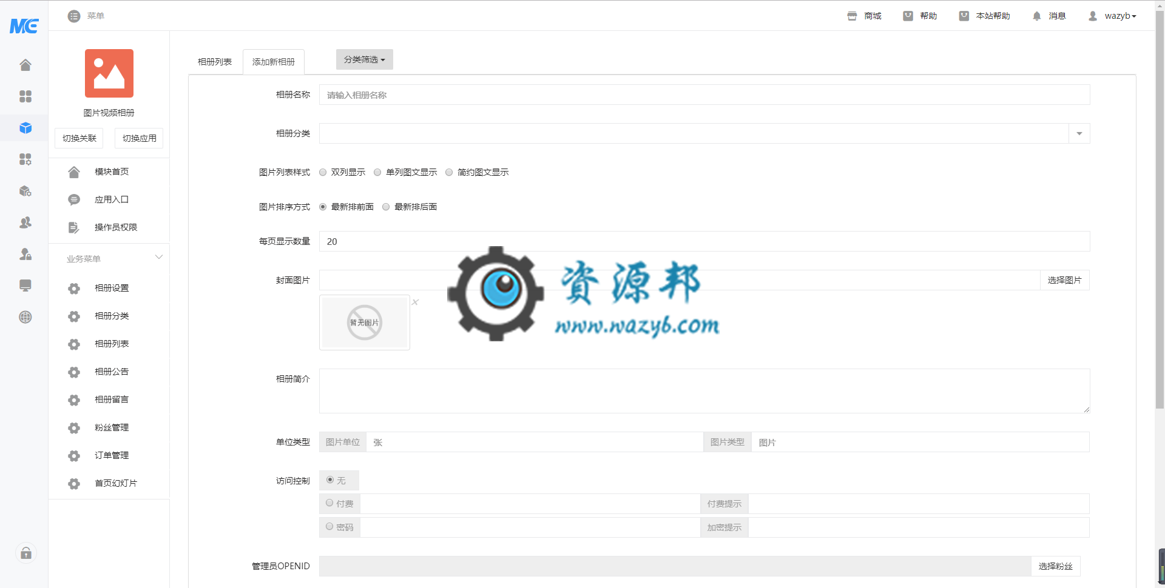Image resolution: width=1165 pixels, height=588 pixels.
Task: Click the 管理员OPENID field
Action: [x=675, y=566]
